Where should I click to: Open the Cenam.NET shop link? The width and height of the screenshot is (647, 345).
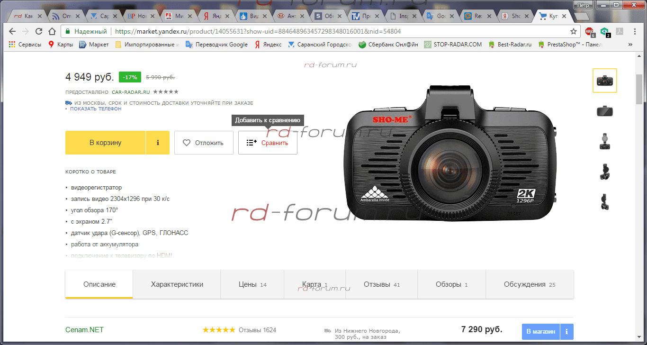click(x=84, y=330)
